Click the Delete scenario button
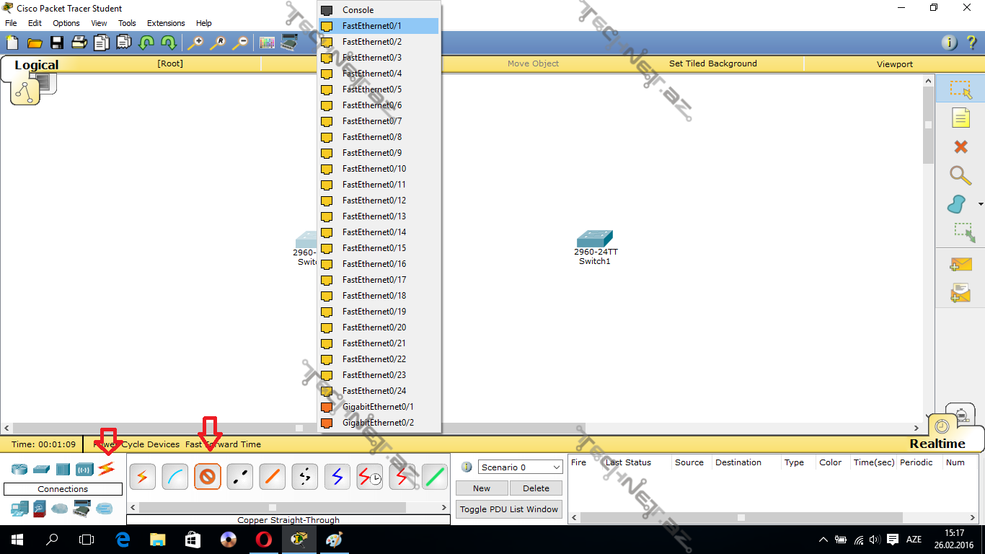985x554 pixels. coord(536,488)
